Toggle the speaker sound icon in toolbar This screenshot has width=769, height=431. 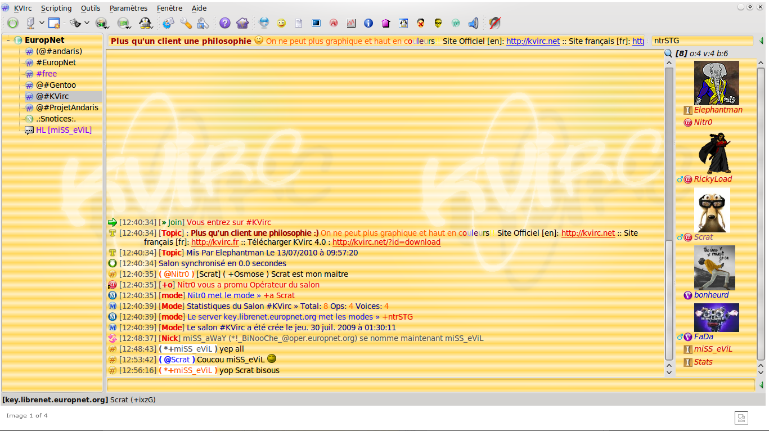(473, 23)
